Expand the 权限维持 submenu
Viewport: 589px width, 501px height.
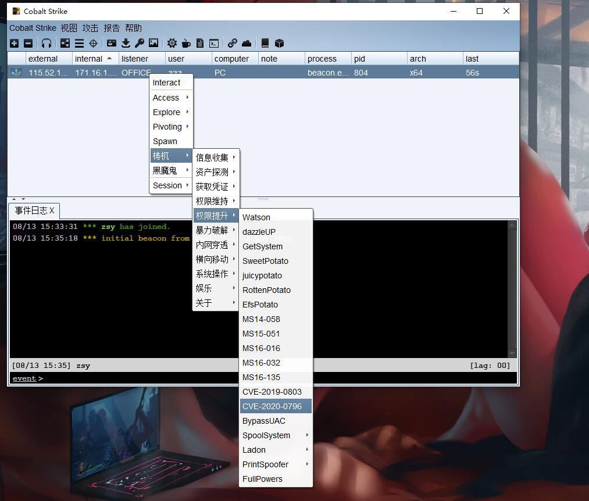click(216, 201)
